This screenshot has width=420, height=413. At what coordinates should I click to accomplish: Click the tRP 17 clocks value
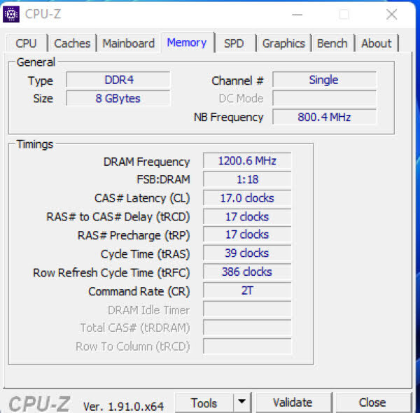pyautogui.click(x=247, y=234)
